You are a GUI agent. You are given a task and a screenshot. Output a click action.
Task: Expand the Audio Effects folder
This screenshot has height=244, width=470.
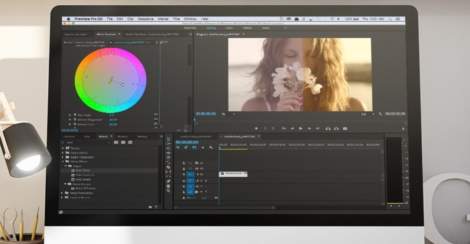pyautogui.click(x=63, y=153)
